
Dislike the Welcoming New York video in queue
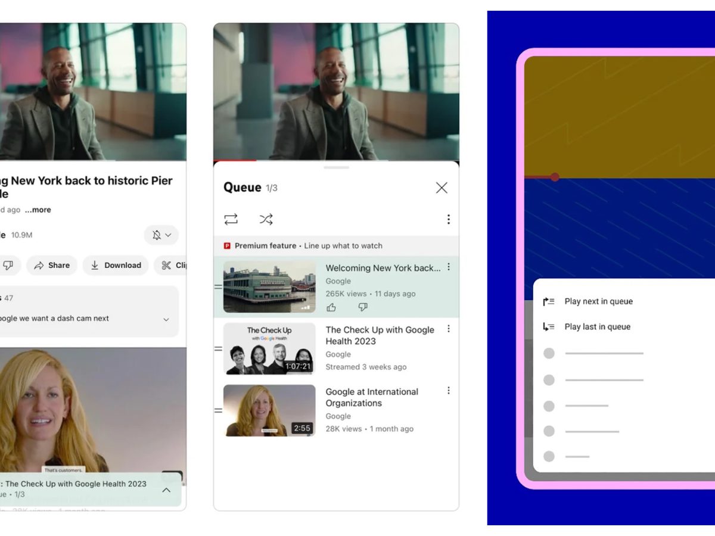[363, 307]
